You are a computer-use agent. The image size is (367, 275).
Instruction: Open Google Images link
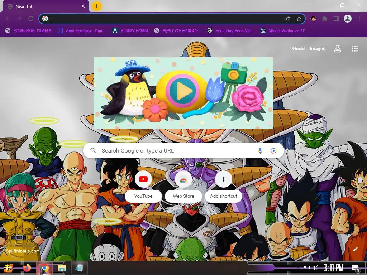(318, 48)
